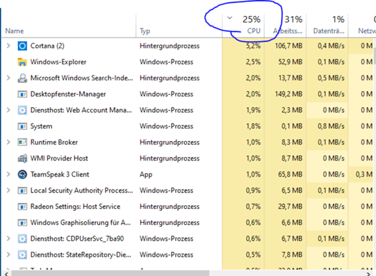Viewport: 376px width, 276px height.
Task: Select the Radeon Settings: Host Service row
Action: 187,207
